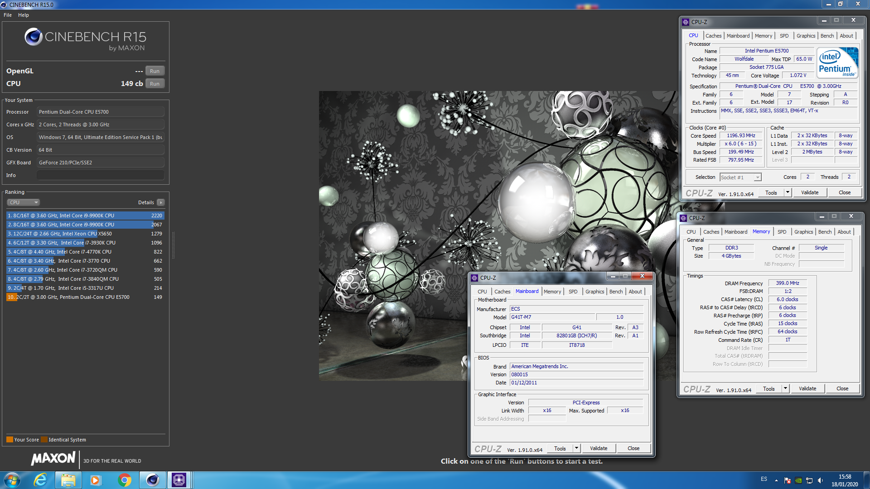Click CPU-Z title icon in Mainboard window
870x489 pixels.
tap(474, 278)
